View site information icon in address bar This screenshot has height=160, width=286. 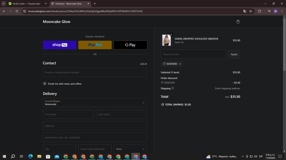[x=25, y=11]
